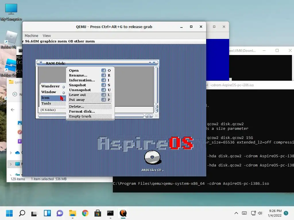Click Information... in the Icon submenu
This screenshot has height=220, width=294.
point(90,80)
